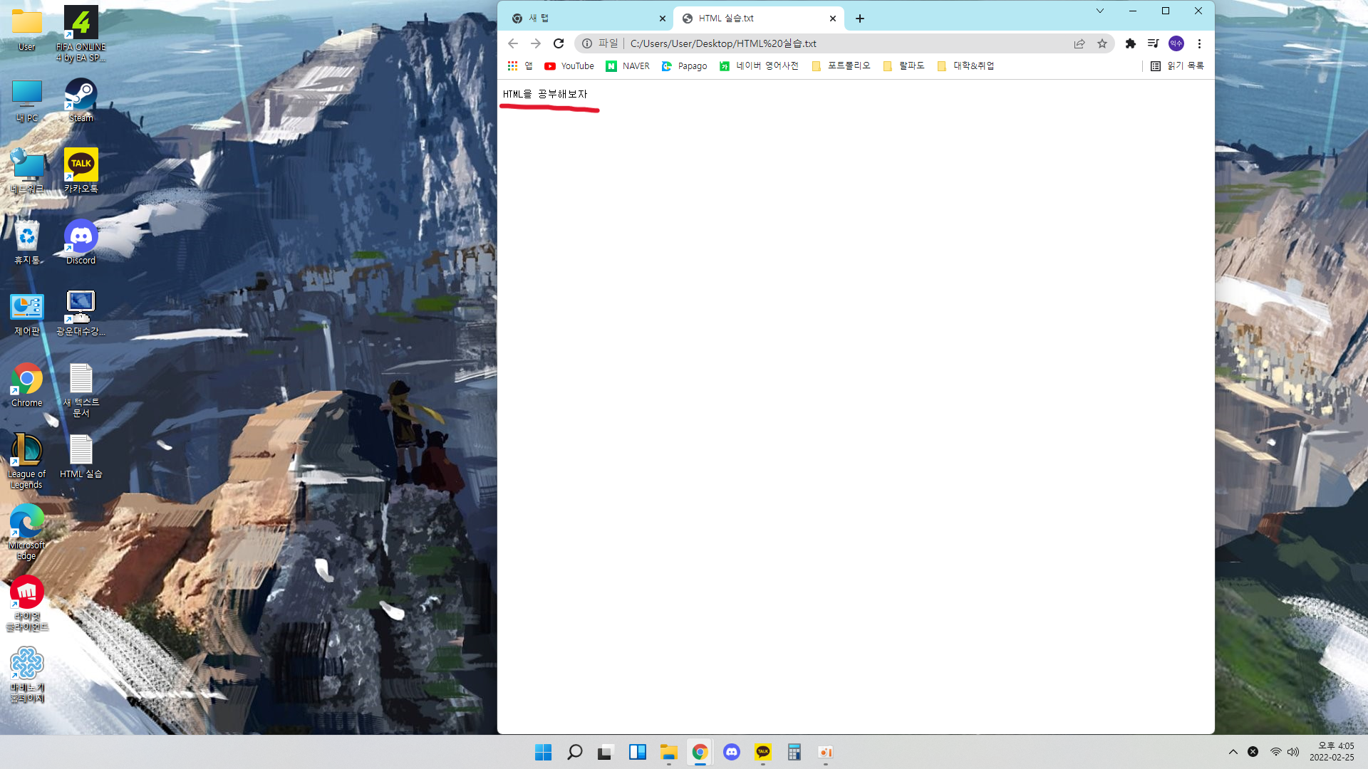Expand the 랄파도 bookmark folder
The image size is (1368, 769).
(903, 66)
